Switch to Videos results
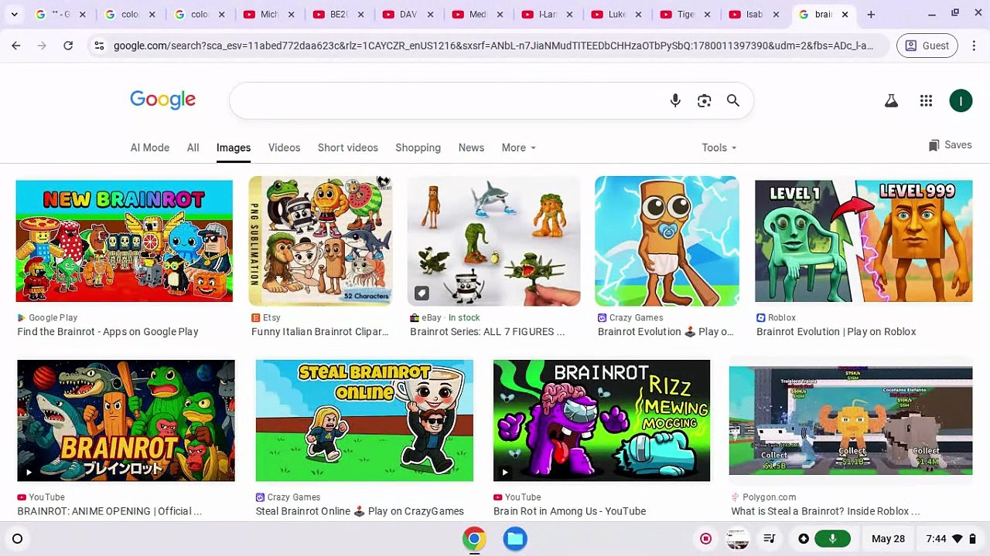The width and height of the screenshot is (990, 556). click(x=284, y=147)
